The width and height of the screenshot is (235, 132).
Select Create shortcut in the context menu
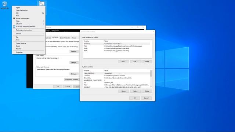tap(29, 43)
